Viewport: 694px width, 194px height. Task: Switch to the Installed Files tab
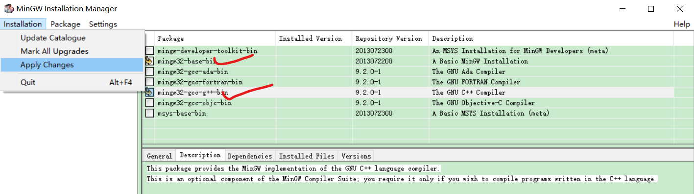pyautogui.click(x=307, y=156)
